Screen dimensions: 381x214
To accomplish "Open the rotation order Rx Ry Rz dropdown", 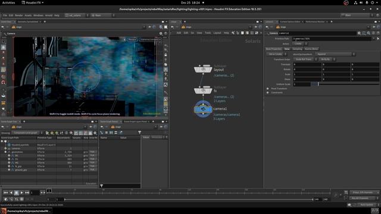I will pos(327,59).
